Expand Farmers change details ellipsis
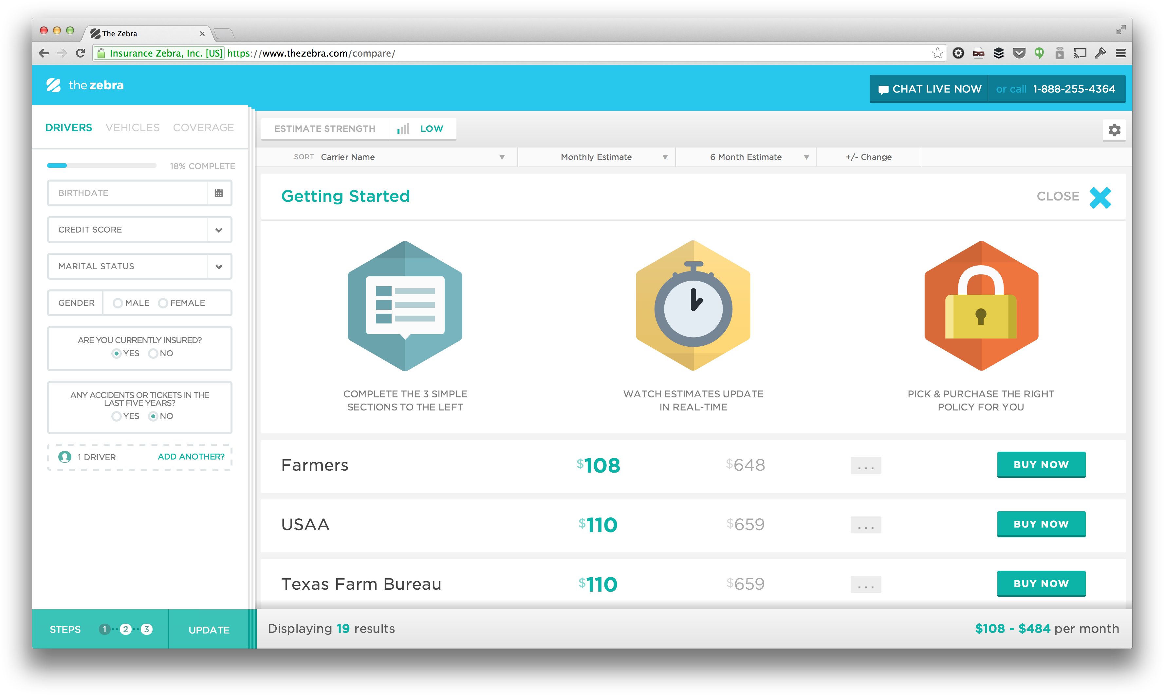This screenshot has height=695, width=1164. (x=865, y=465)
